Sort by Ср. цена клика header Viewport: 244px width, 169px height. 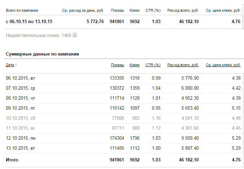[x=223, y=65]
